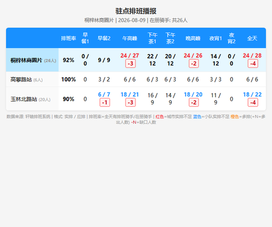Select the 晚高峰 column header
Screen dimensions: 272x227
click(193, 38)
